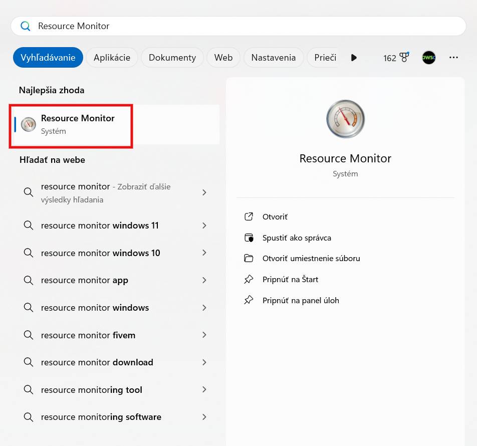Click the Resource Monitor gauge icon in results
This screenshot has width=477, height=446.
(x=28, y=124)
